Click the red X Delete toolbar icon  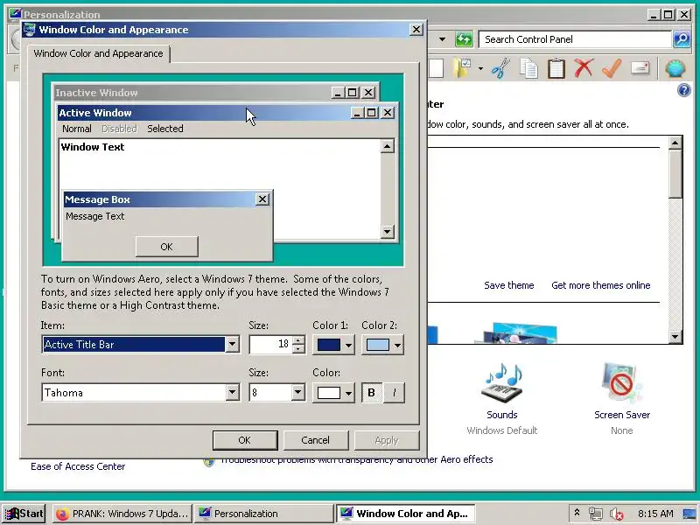pyautogui.click(x=584, y=68)
